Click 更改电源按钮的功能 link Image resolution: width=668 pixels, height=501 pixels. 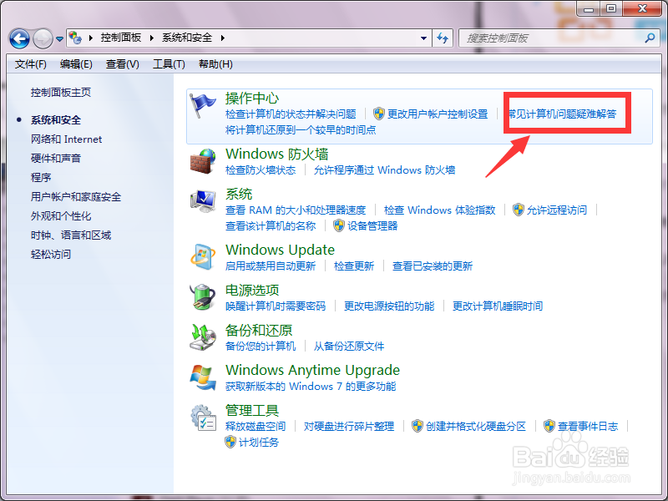coord(389,306)
